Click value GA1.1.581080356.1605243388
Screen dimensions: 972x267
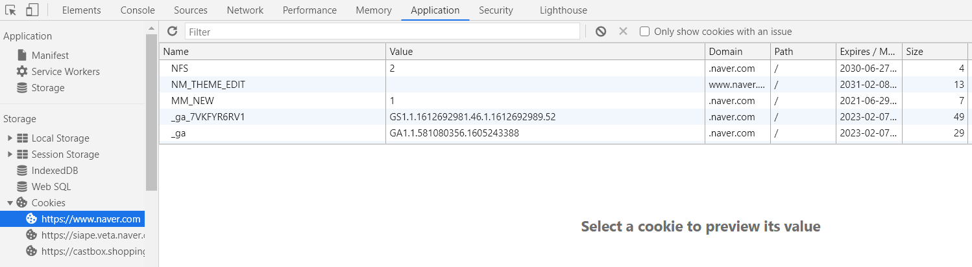[454, 133]
